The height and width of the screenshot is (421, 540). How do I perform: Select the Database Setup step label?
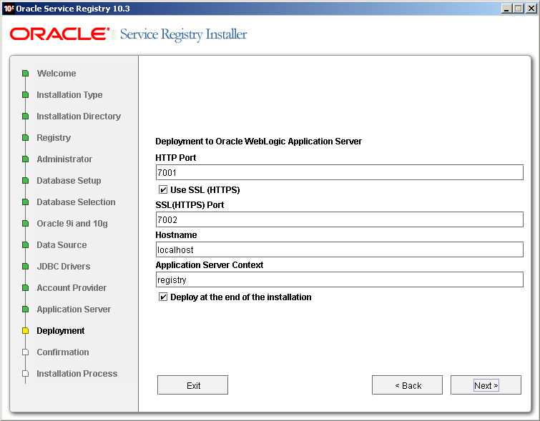pos(69,180)
